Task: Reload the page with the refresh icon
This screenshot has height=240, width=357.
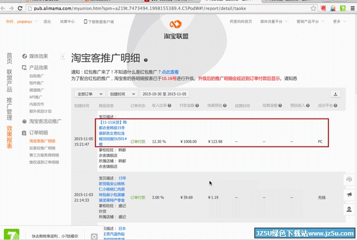Action: 20,8
